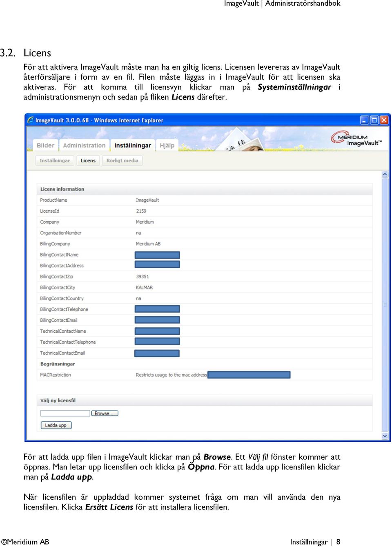This screenshot has width=392, height=547.
Task: Click the TechnicalContactName label
Action: [63, 331]
